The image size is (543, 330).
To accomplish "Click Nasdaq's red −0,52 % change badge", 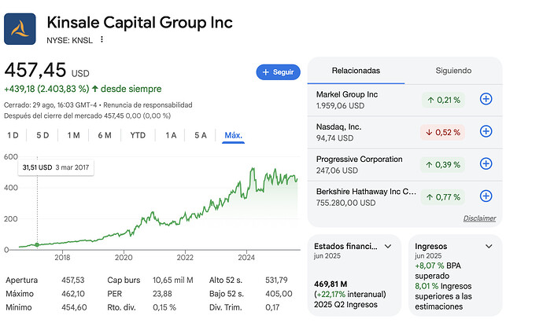I will pos(442,131).
